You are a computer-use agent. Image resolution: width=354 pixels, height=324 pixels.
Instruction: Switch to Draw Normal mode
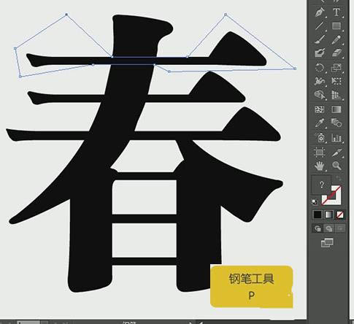click(318, 228)
